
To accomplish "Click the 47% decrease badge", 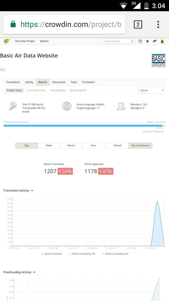I will click(106, 171).
